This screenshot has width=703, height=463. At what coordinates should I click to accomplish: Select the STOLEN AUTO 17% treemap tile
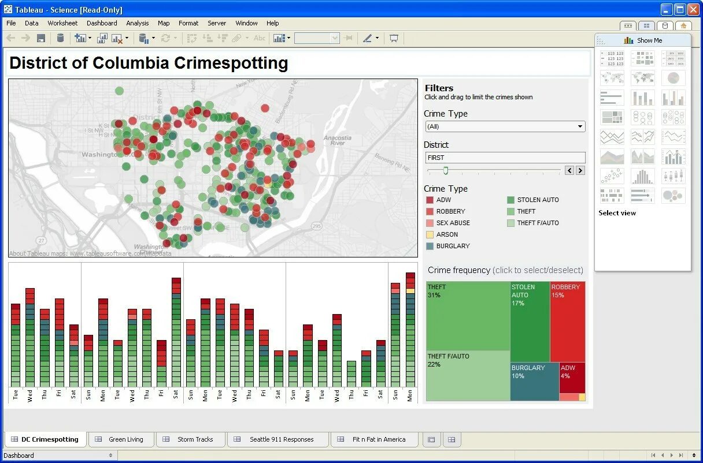click(x=530, y=322)
